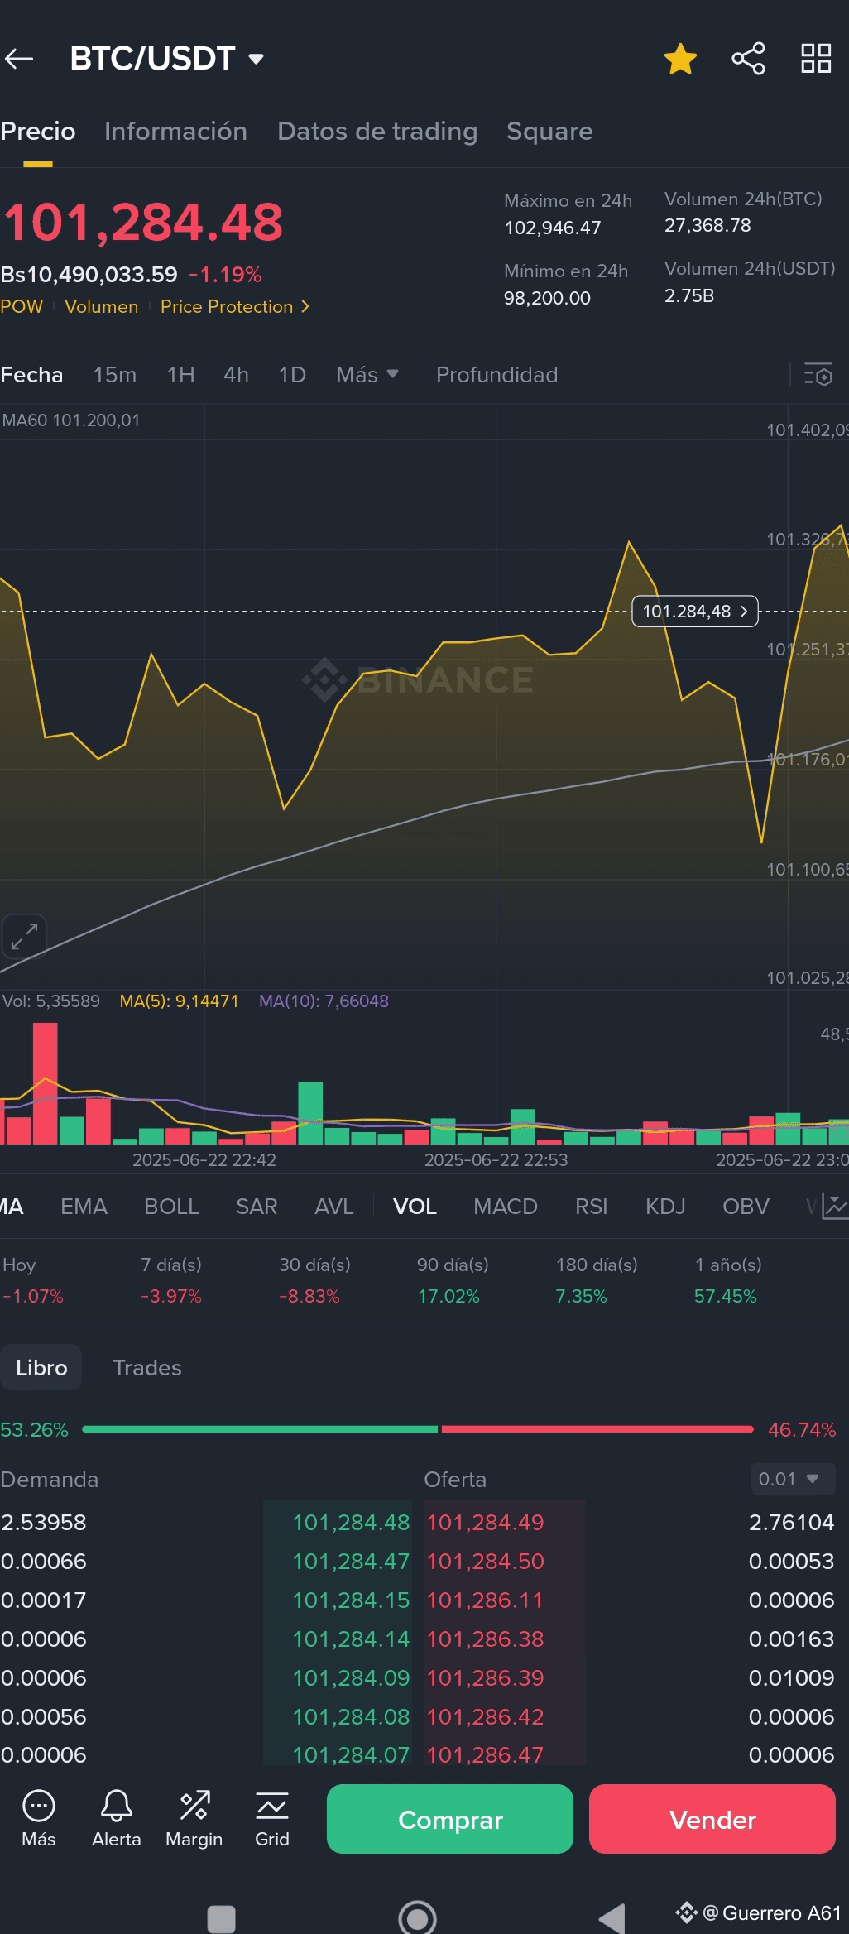Open the grid layout icon
Image resolution: width=849 pixels, height=1934 pixels.
(x=816, y=59)
